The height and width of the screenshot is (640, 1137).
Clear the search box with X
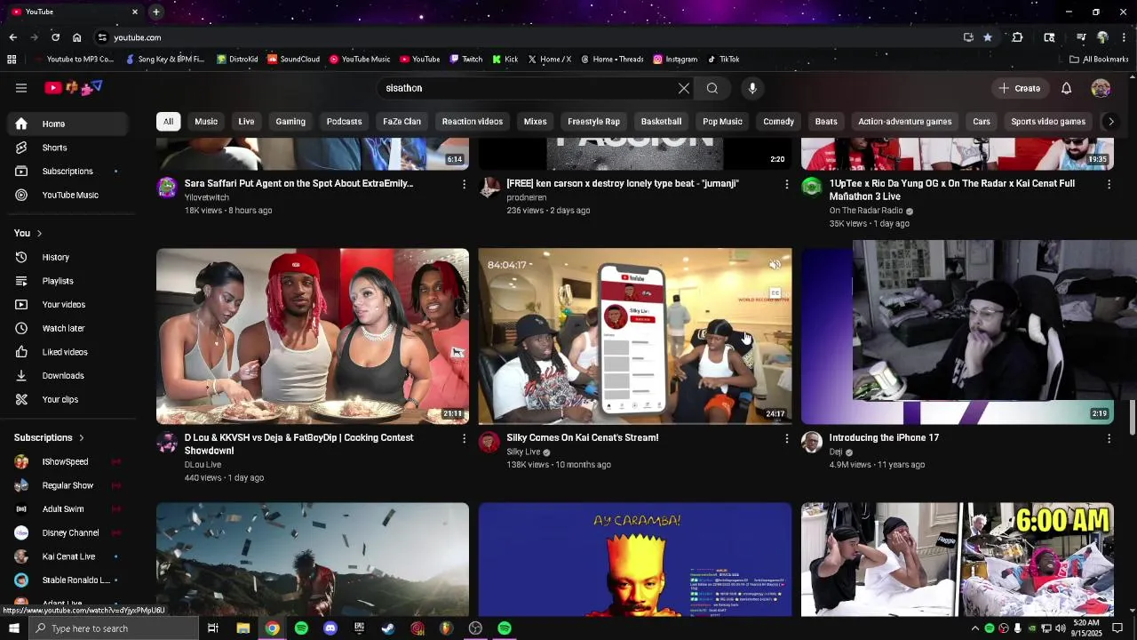(684, 88)
